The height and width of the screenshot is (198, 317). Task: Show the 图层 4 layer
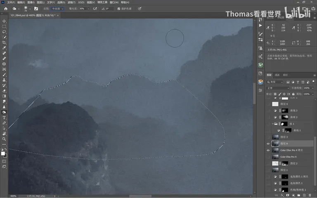268,104
